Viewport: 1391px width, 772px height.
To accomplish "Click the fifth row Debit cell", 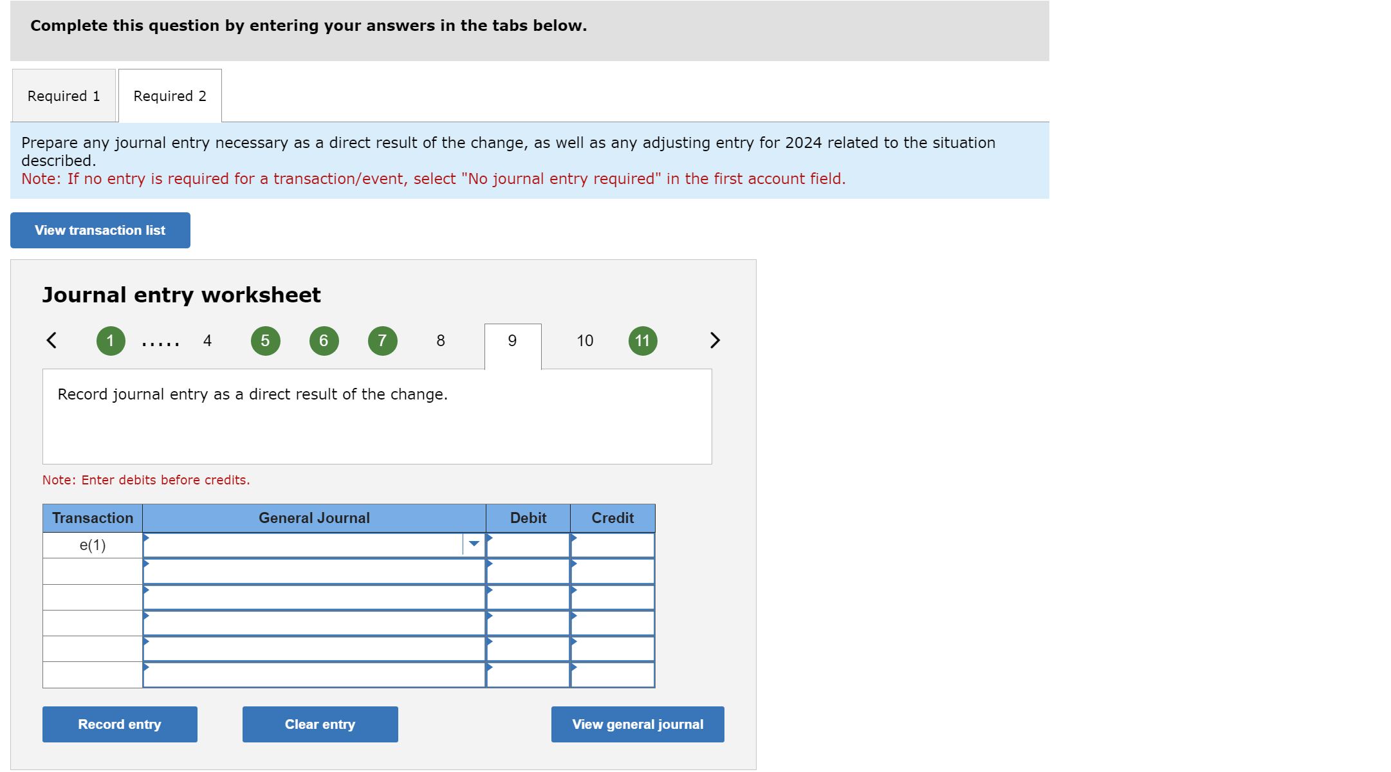I will coord(528,648).
